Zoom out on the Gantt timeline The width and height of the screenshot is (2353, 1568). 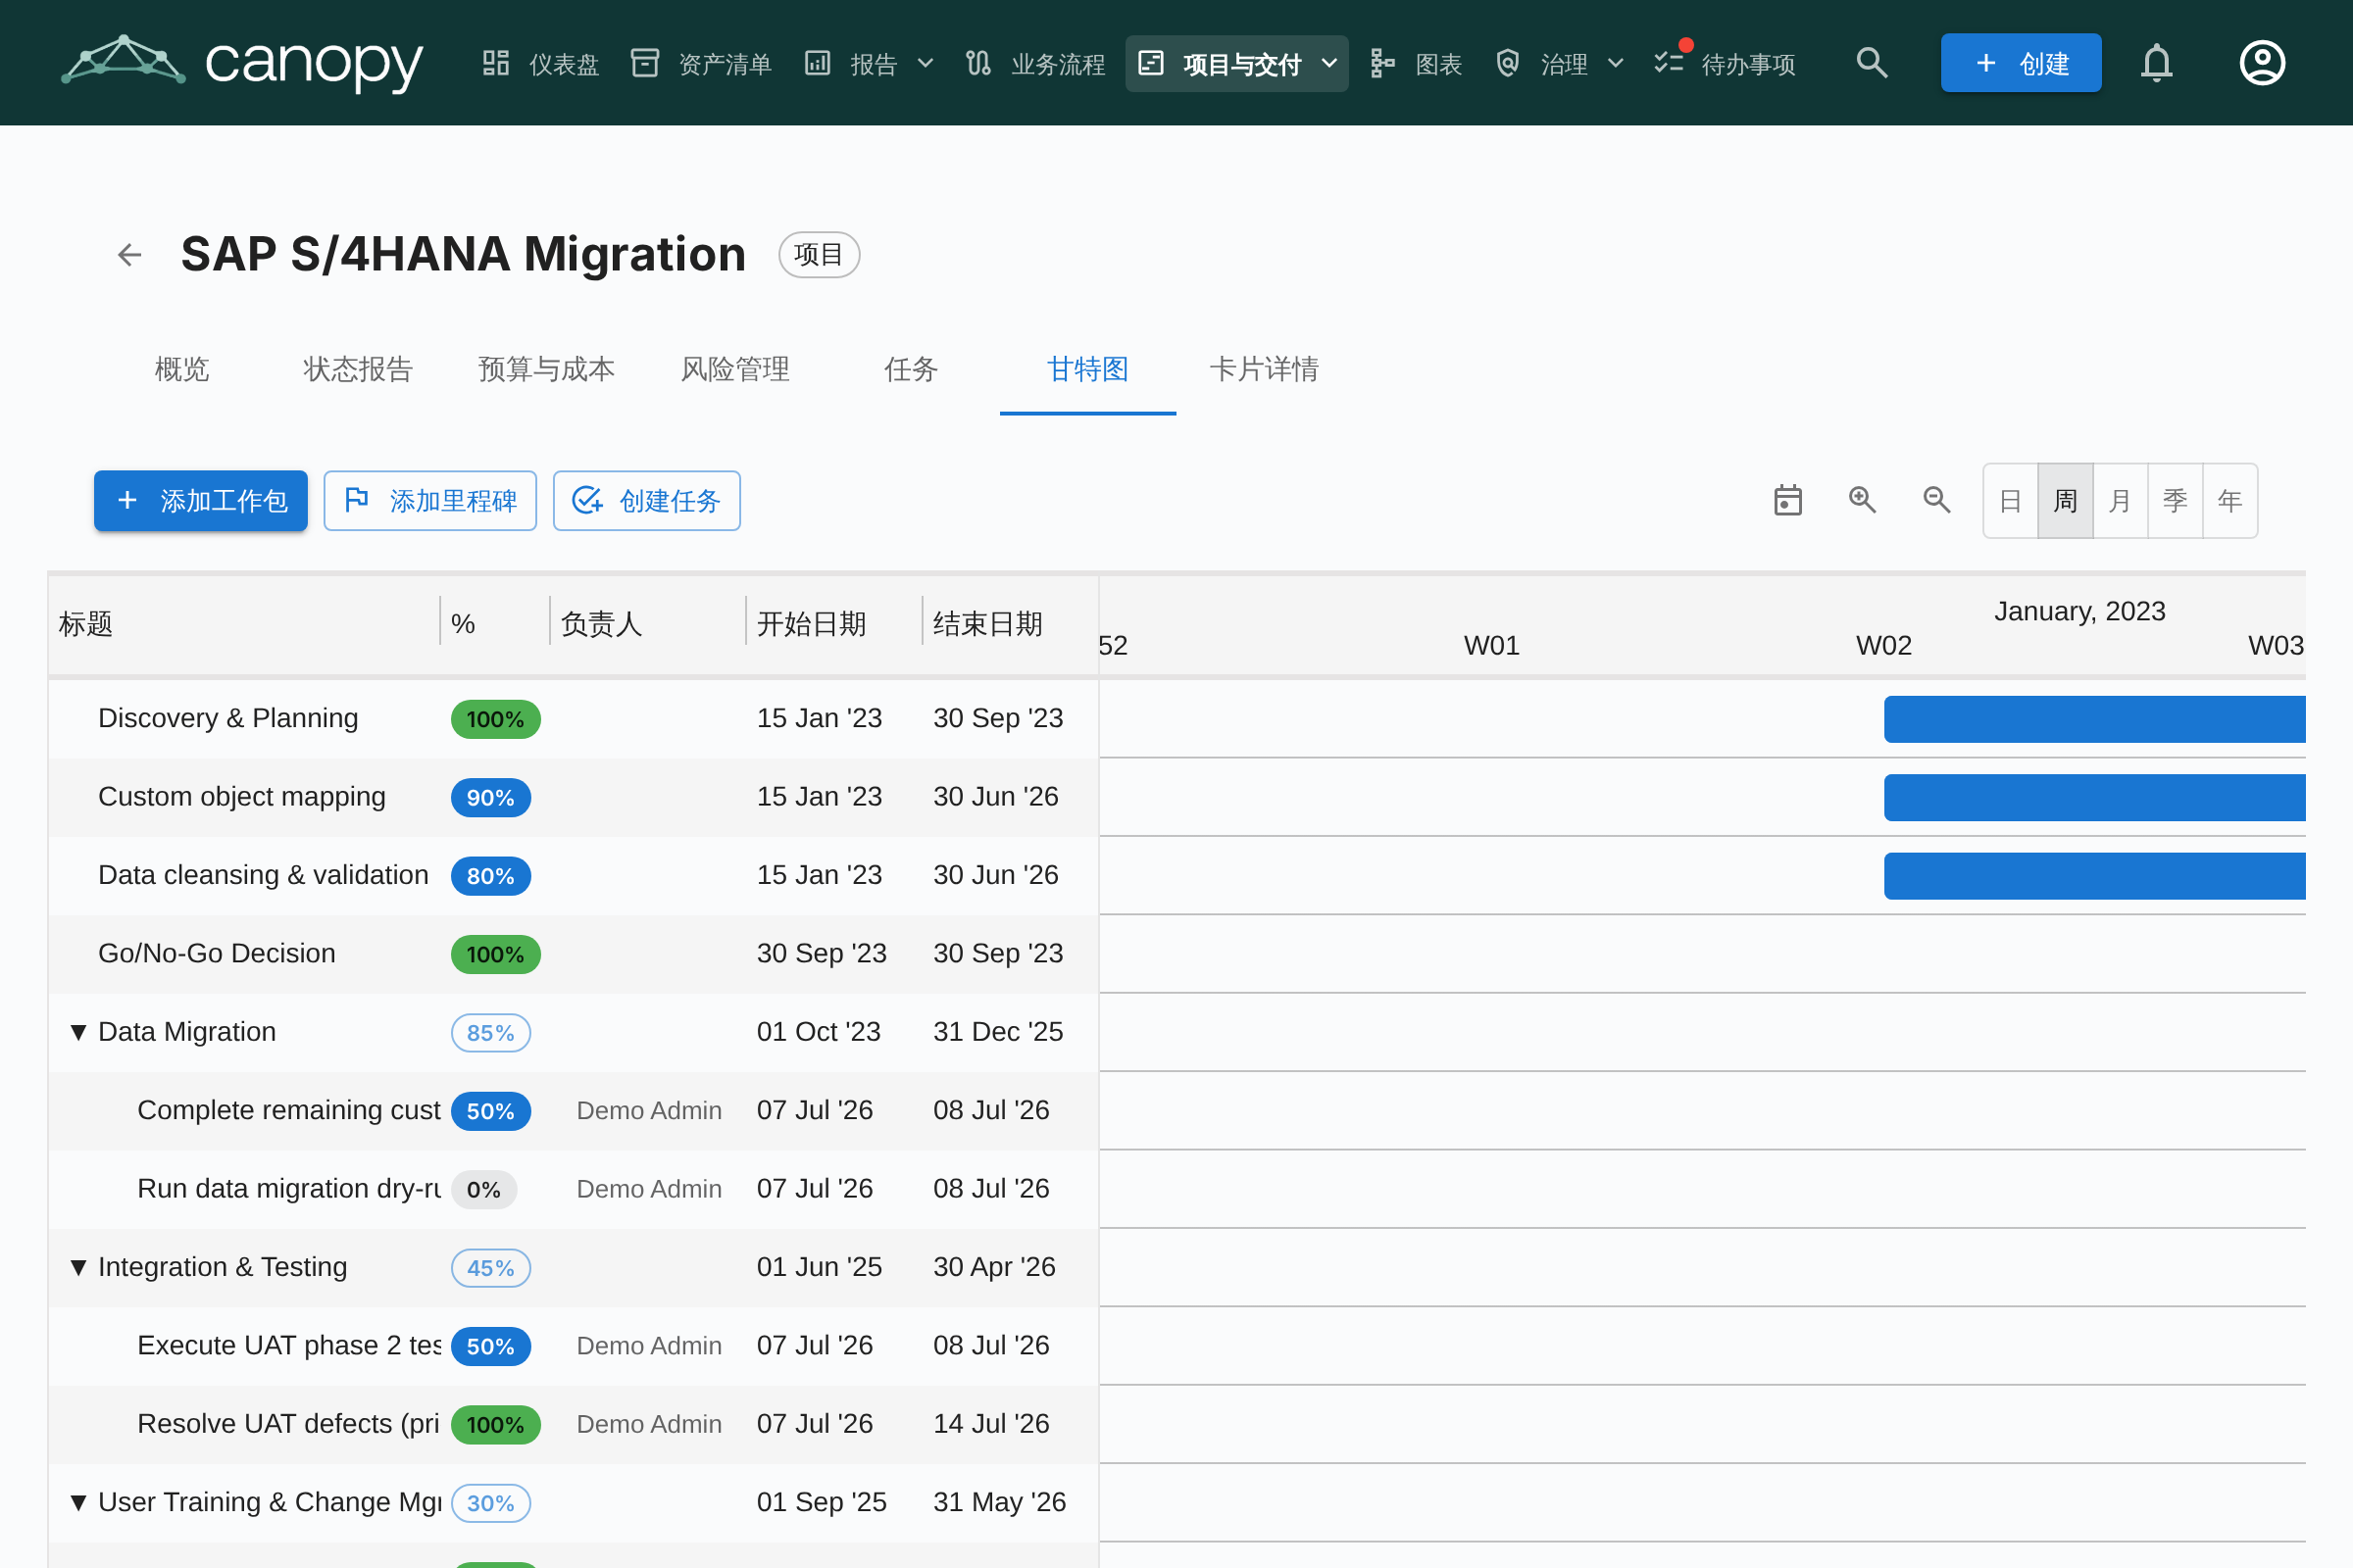point(1937,500)
